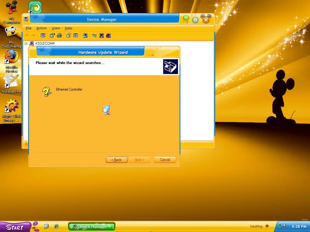This screenshot has height=232, width=310.
Task: Select the Notepad++ desktop shortcut
Action: (x=12, y=84)
